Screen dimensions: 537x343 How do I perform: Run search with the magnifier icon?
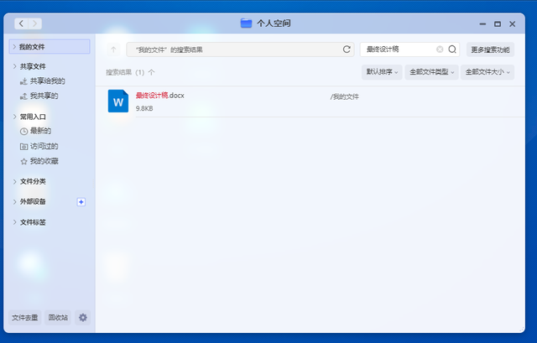452,49
